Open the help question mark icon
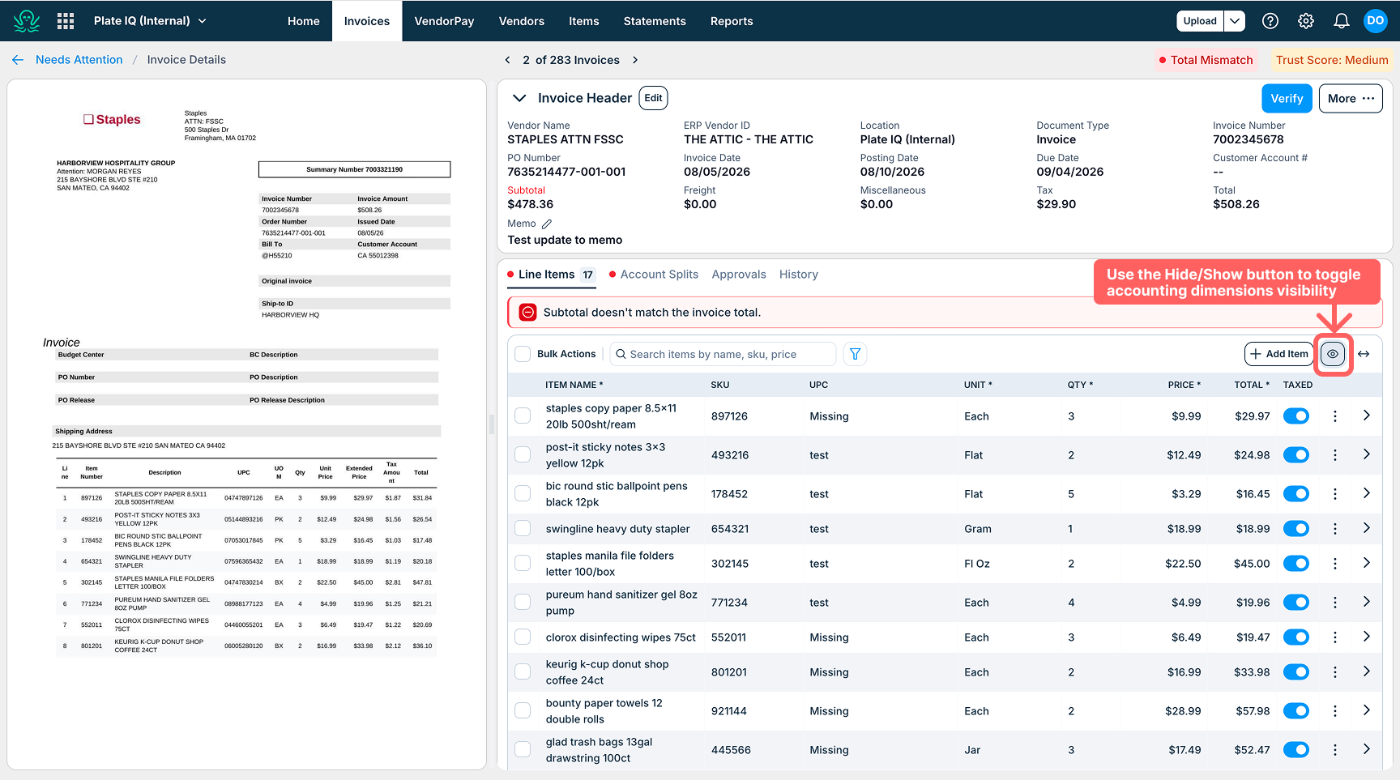1400x780 pixels. (x=1270, y=21)
